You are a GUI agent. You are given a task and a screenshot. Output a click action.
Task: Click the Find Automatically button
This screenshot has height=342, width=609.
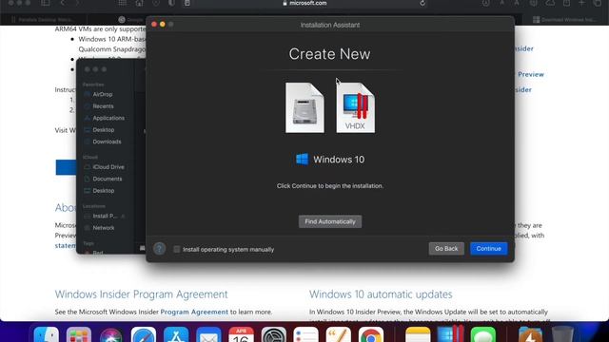(x=330, y=221)
